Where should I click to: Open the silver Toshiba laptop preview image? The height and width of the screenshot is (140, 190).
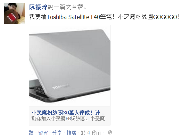pyautogui.click(x=69, y=65)
